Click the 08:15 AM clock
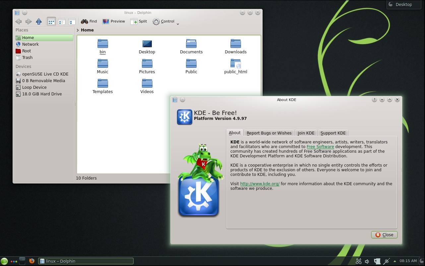Viewport: 425px width, 266px height. [x=408, y=261]
